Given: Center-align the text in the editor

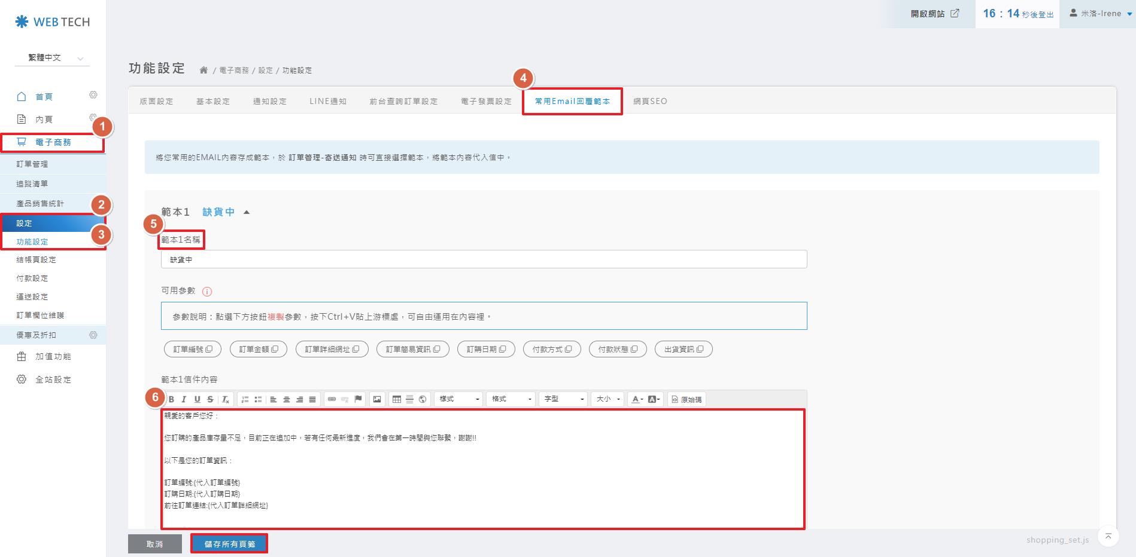Looking at the screenshot, I should 287,399.
